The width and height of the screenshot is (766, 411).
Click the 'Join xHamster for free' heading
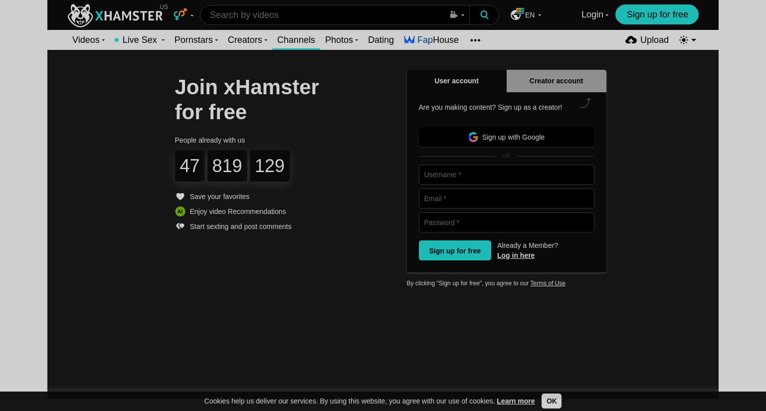247,99
